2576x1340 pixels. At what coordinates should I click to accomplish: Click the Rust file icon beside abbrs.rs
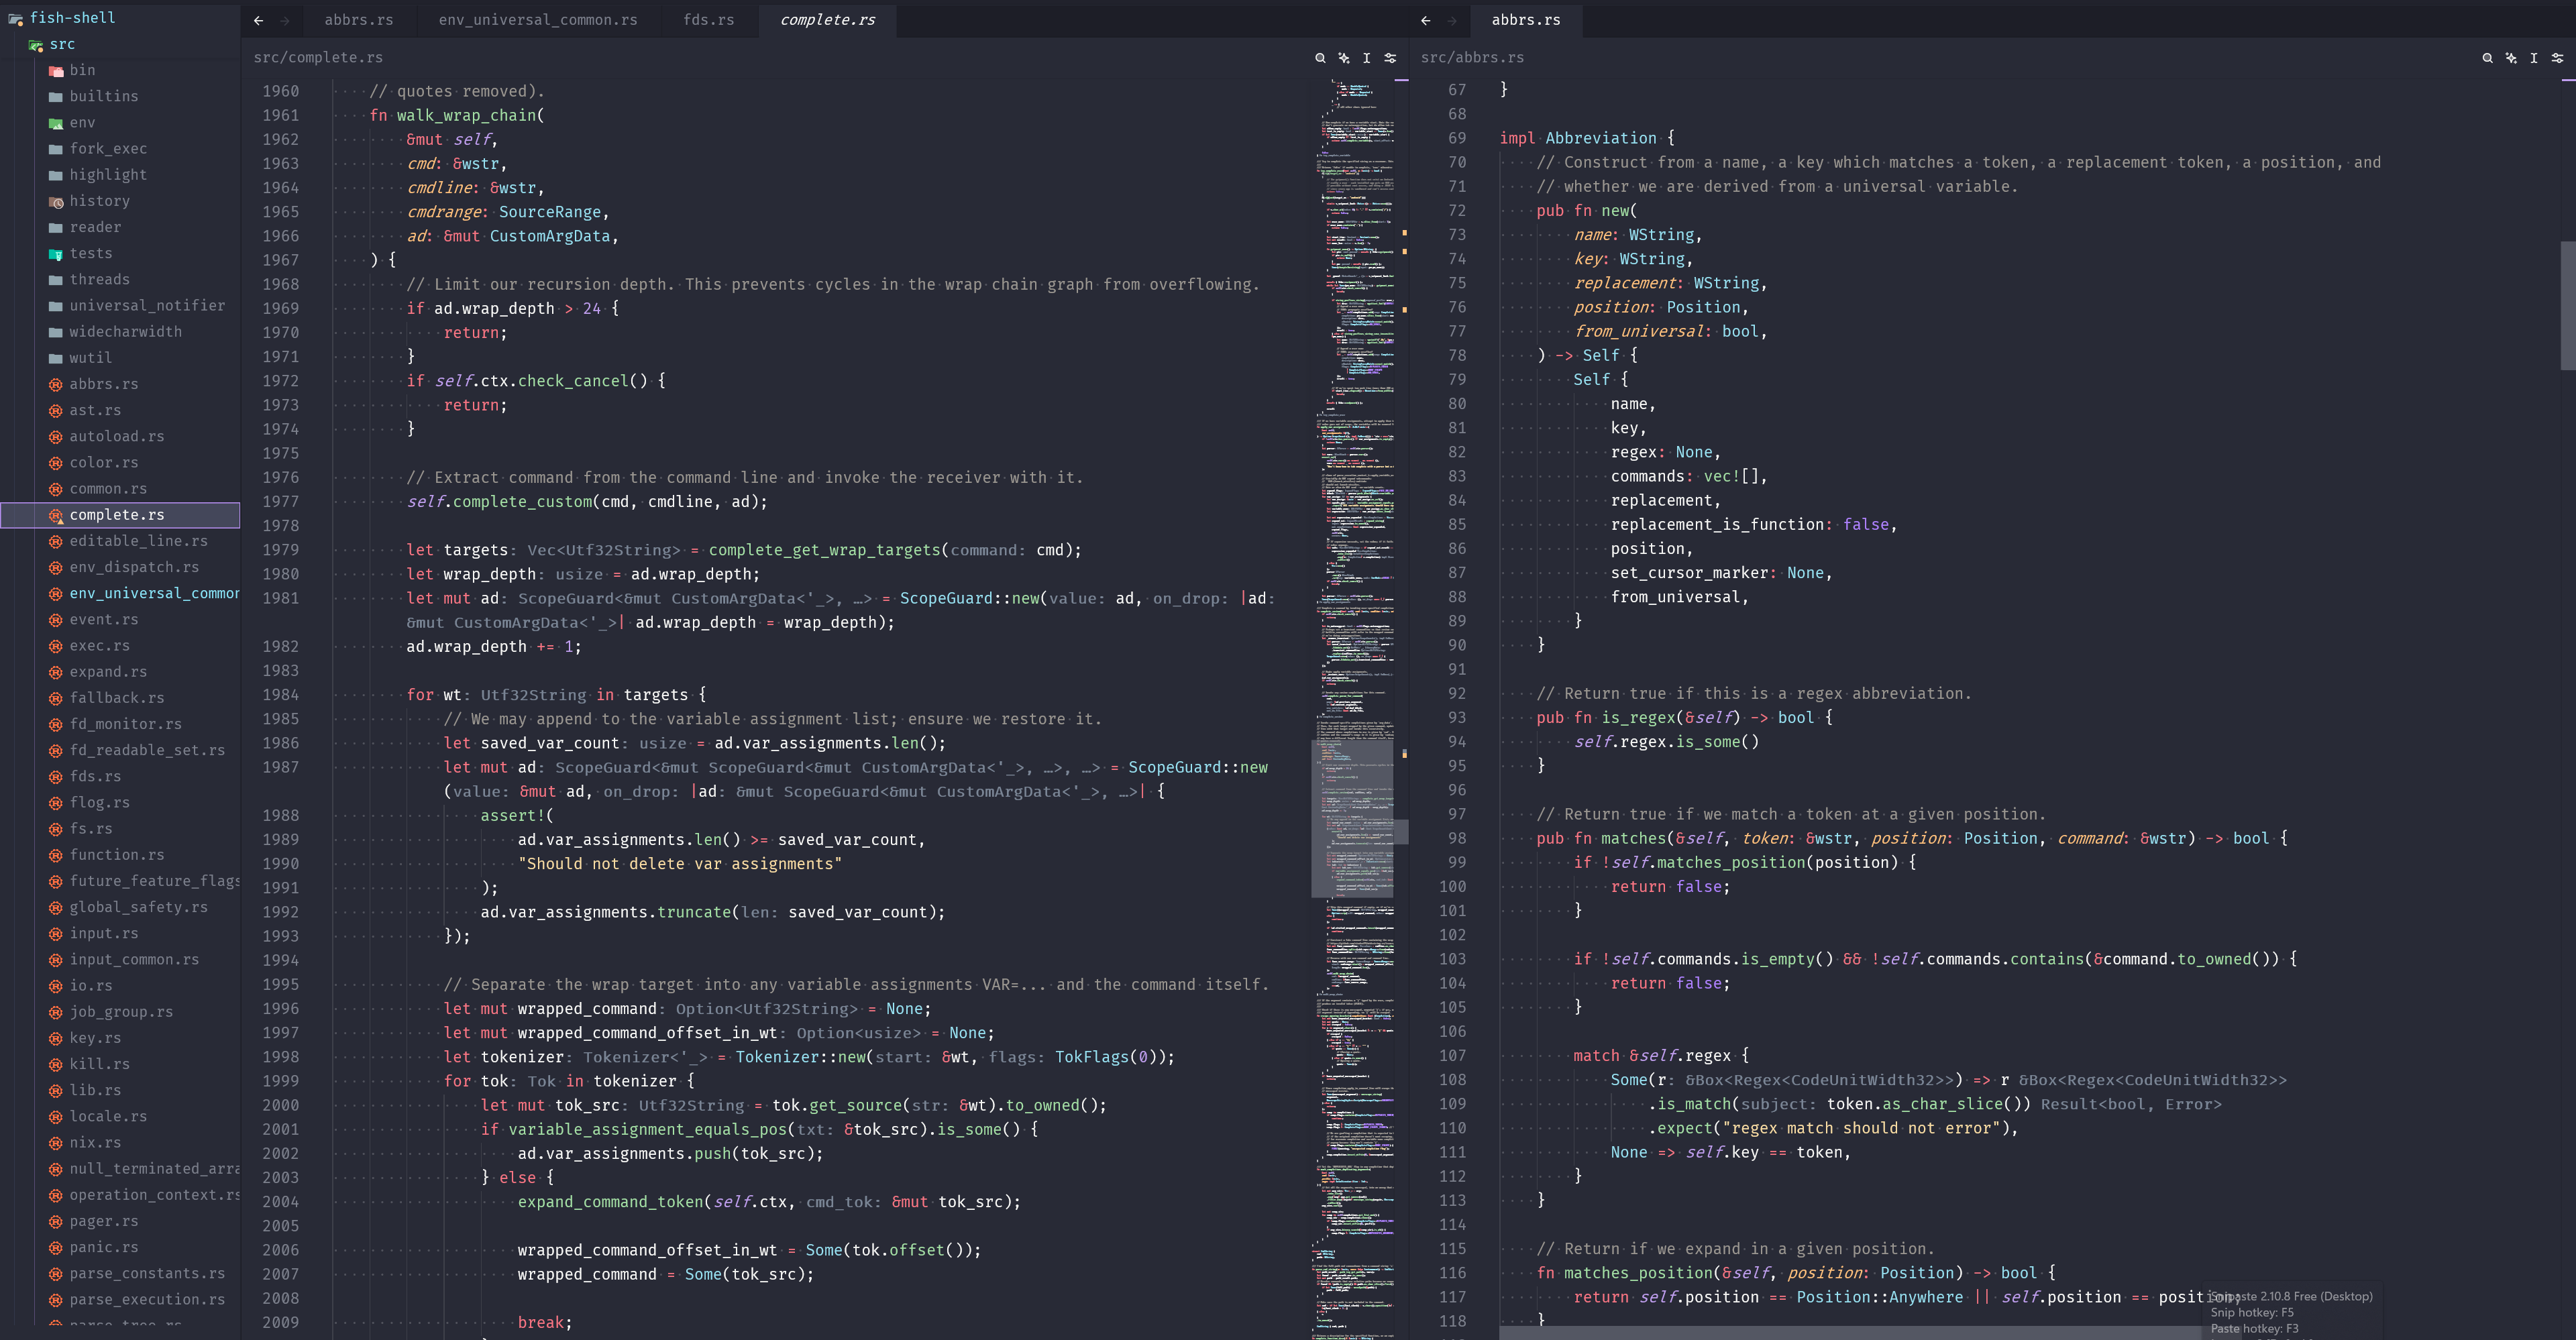[x=56, y=384]
